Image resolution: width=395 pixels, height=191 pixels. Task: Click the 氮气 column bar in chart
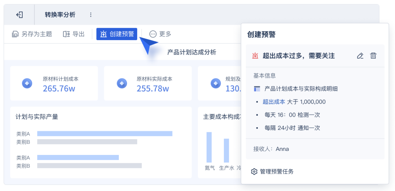(x=209, y=147)
